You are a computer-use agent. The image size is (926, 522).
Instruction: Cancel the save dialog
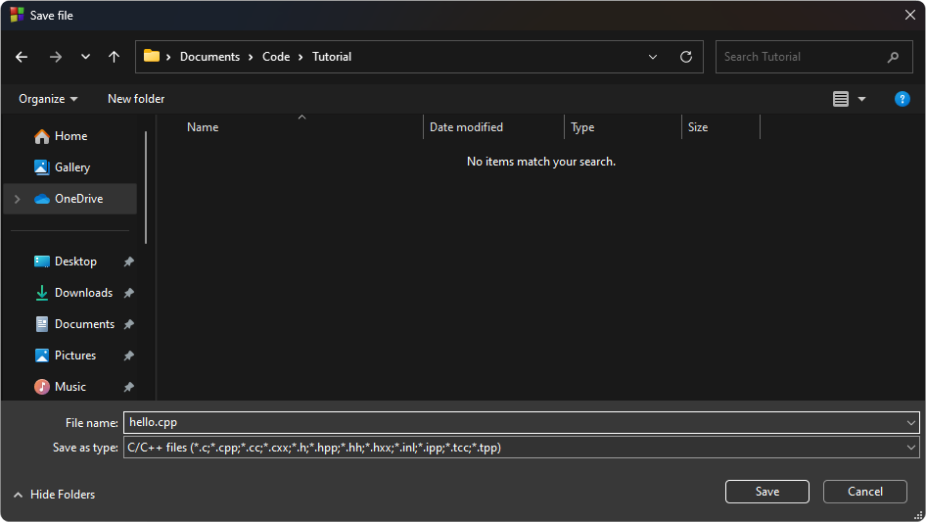coord(865,492)
